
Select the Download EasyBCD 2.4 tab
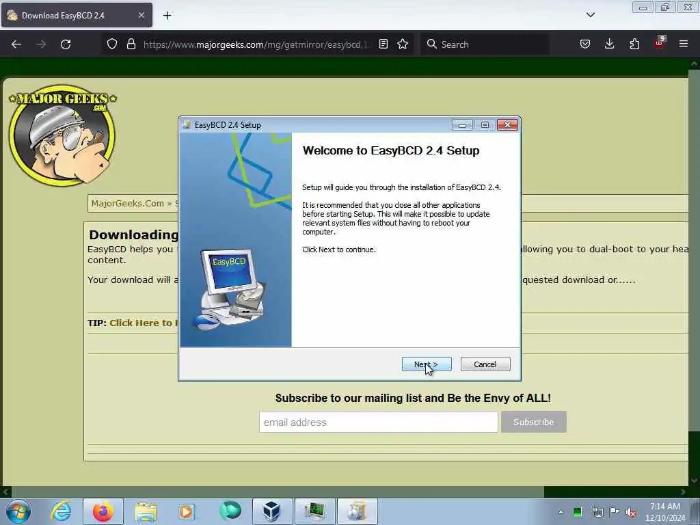(77, 15)
